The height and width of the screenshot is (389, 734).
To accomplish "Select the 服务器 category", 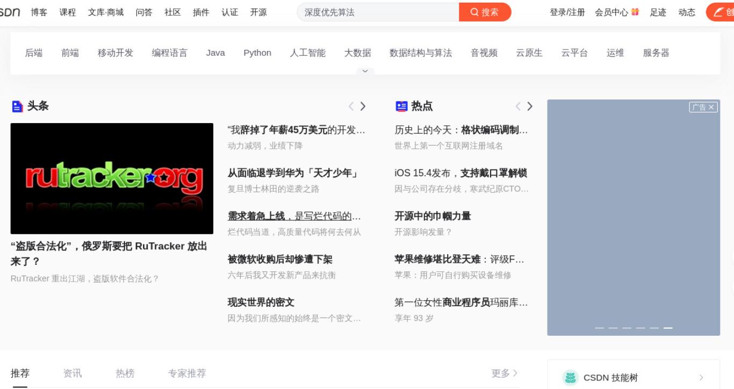I will (x=656, y=53).
